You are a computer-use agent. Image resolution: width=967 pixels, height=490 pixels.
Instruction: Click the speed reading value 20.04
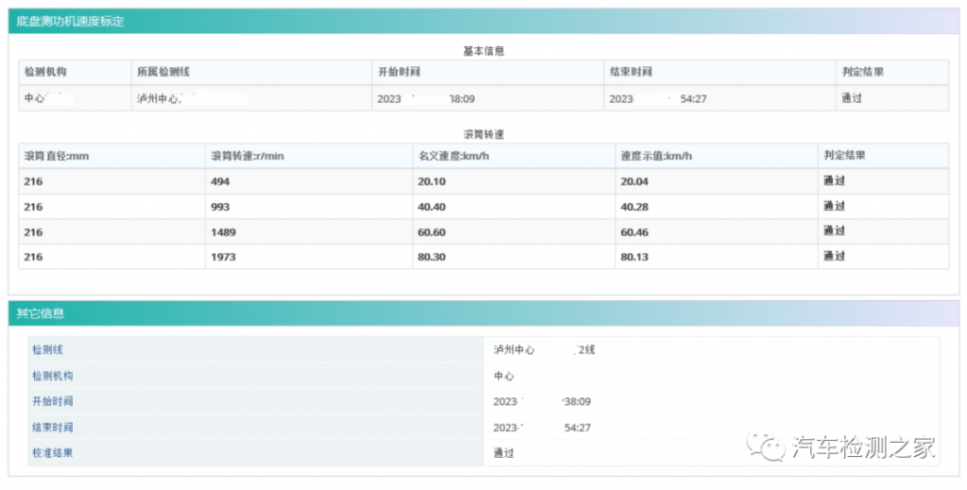[635, 181]
